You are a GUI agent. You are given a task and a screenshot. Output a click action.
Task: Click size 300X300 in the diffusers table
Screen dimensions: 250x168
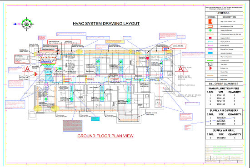(x=222, y=118)
